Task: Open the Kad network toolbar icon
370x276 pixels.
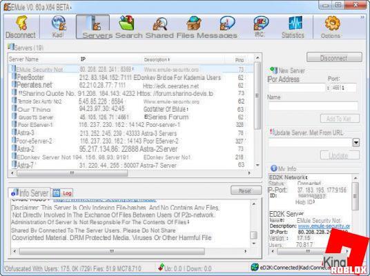Action: 59,23
